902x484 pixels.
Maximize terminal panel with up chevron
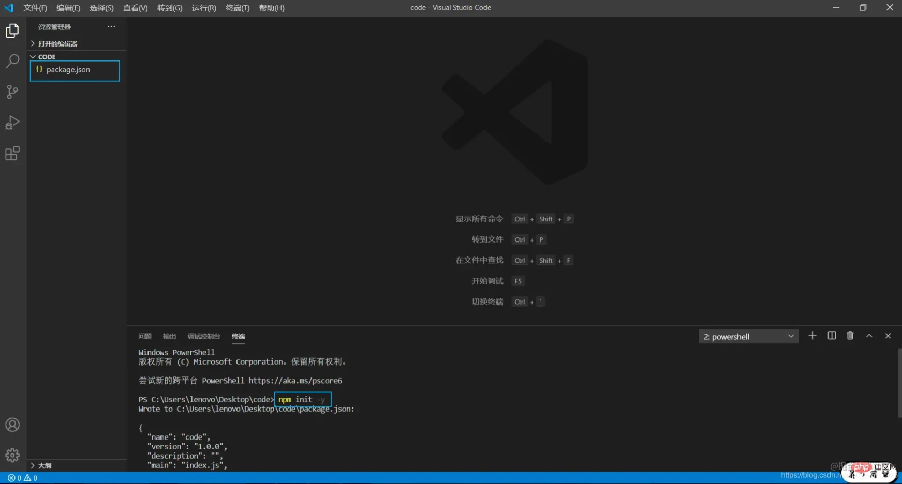click(x=869, y=336)
